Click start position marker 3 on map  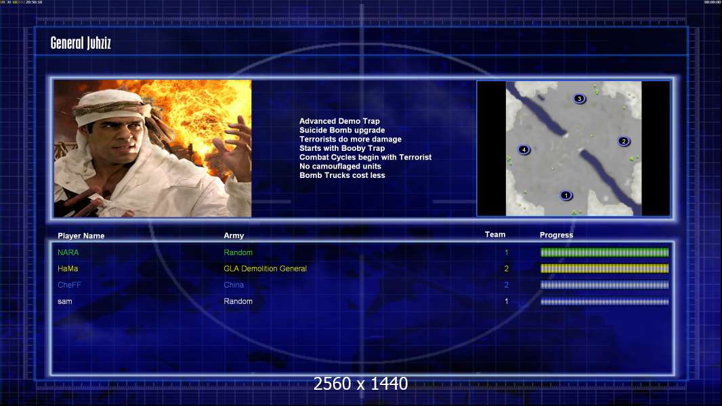point(579,98)
